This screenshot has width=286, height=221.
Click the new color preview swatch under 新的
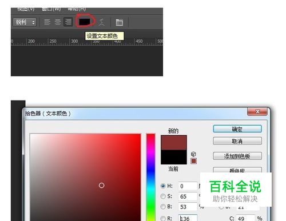pos(174,142)
